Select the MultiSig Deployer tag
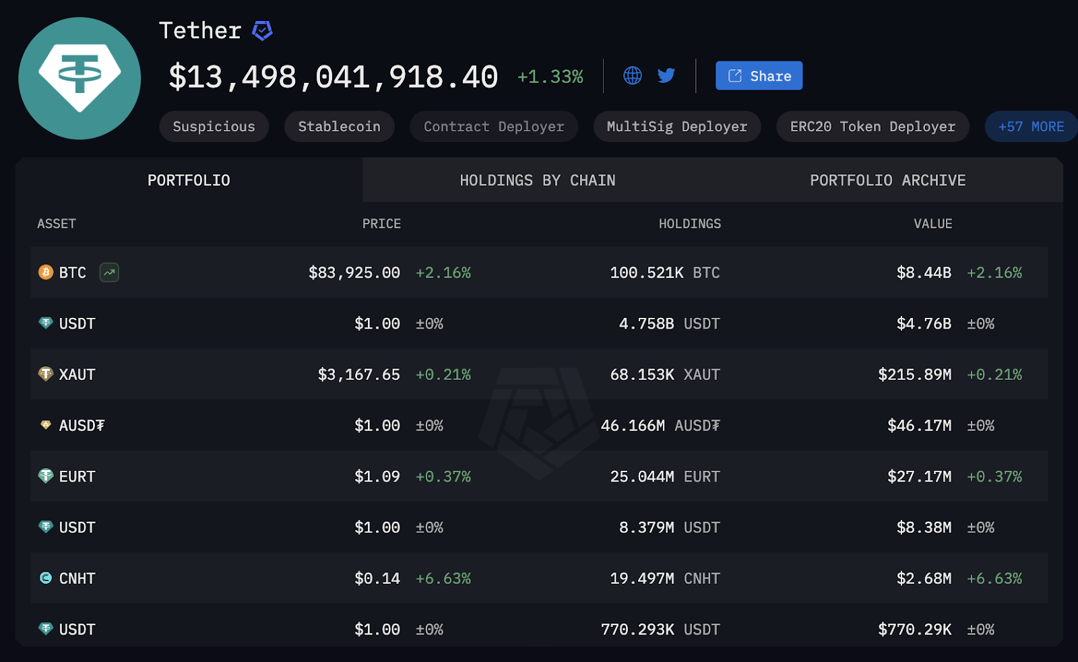 click(x=677, y=127)
